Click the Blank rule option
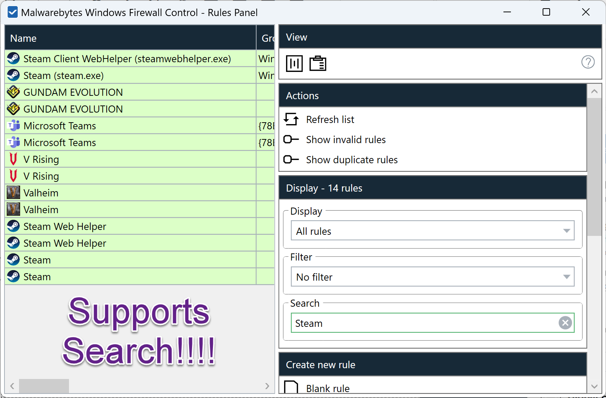This screenshot has height=398, width=606. [328, 388]
